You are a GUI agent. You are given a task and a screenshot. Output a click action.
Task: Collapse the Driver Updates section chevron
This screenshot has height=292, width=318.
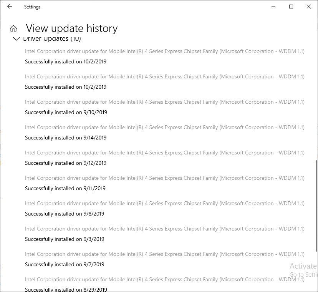coord(16,39)
